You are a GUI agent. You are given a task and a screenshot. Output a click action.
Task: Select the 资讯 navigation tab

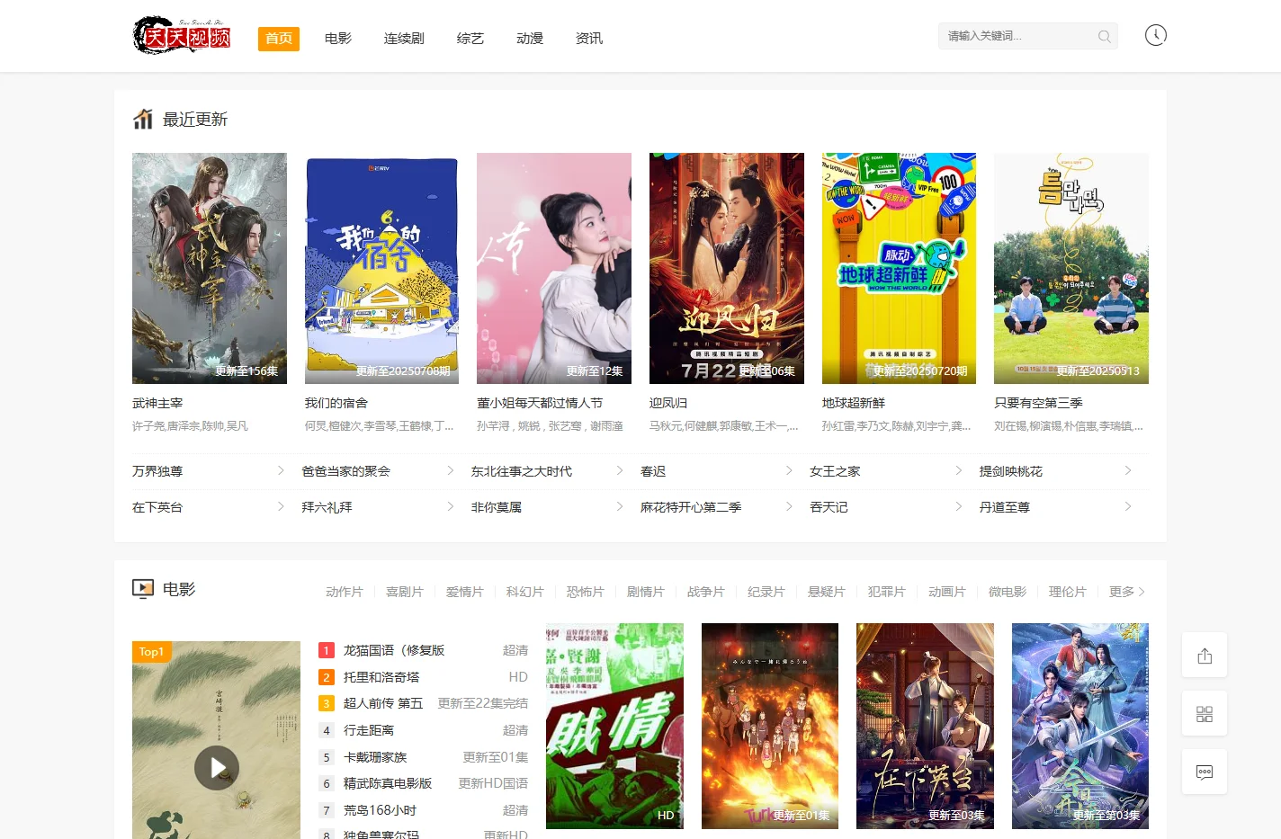(589, 38)
